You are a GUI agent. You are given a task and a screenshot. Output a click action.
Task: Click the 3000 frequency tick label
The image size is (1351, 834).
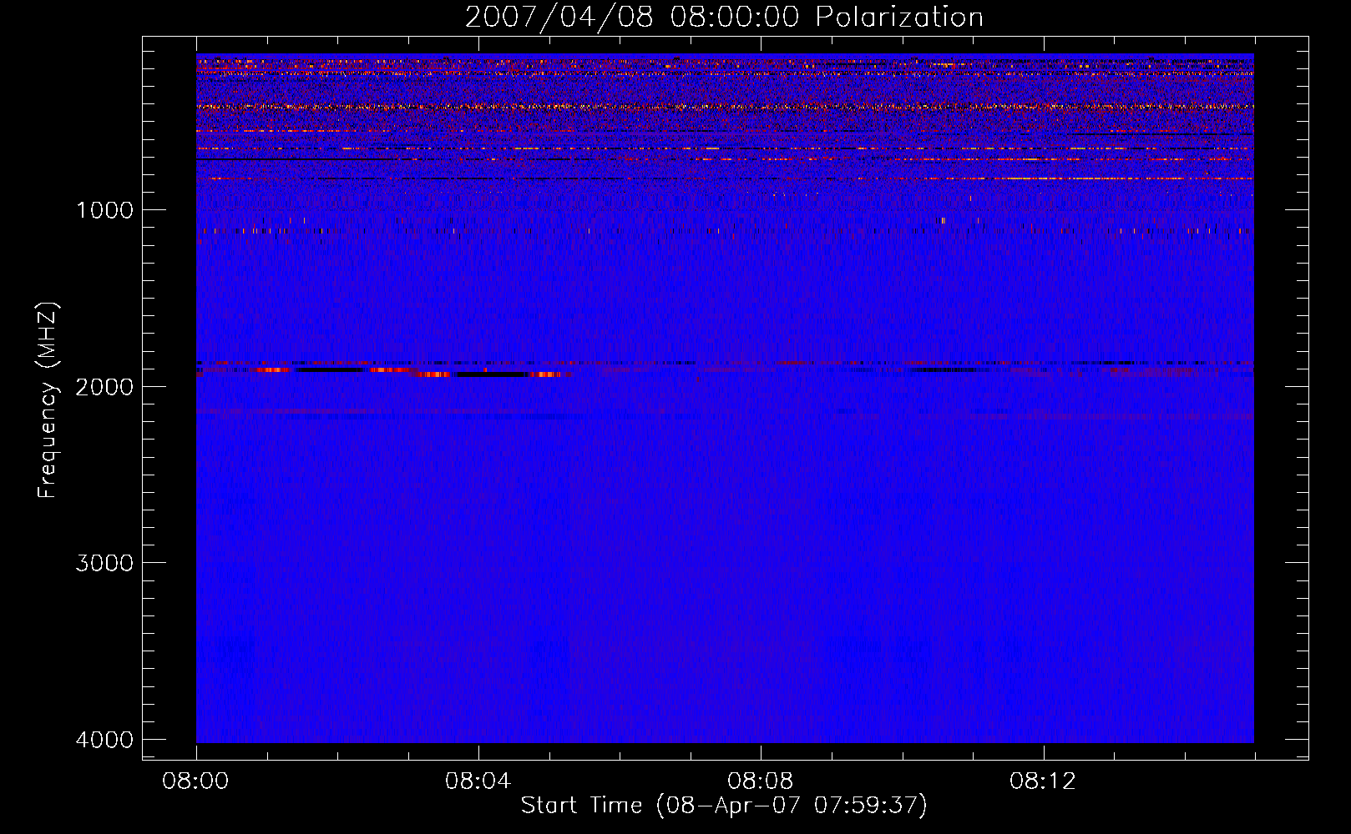click(x=104, y=563)
